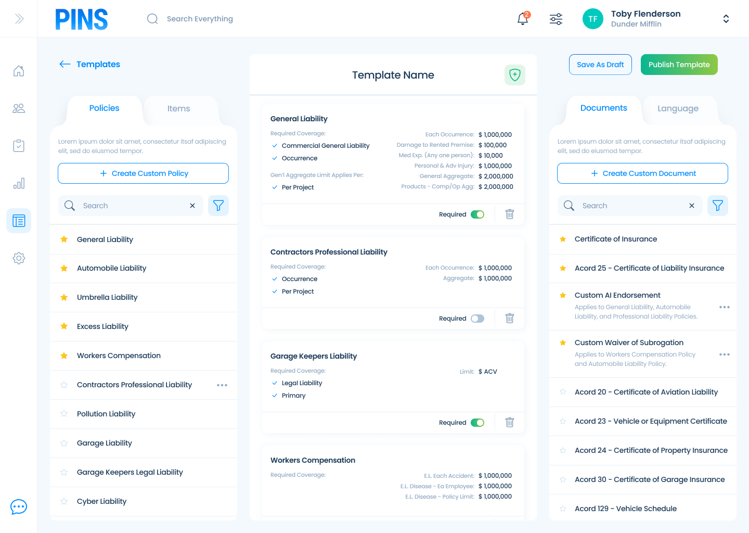
Task: Disable the Required toggle for General Liability
Action: tap(477, 214)
